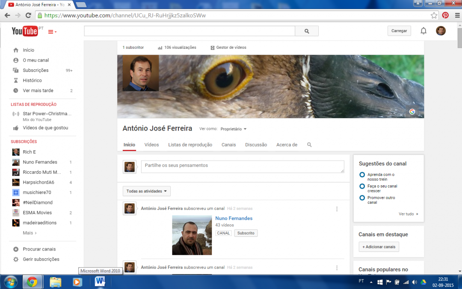Click the Pinterest extension icon

445,15
